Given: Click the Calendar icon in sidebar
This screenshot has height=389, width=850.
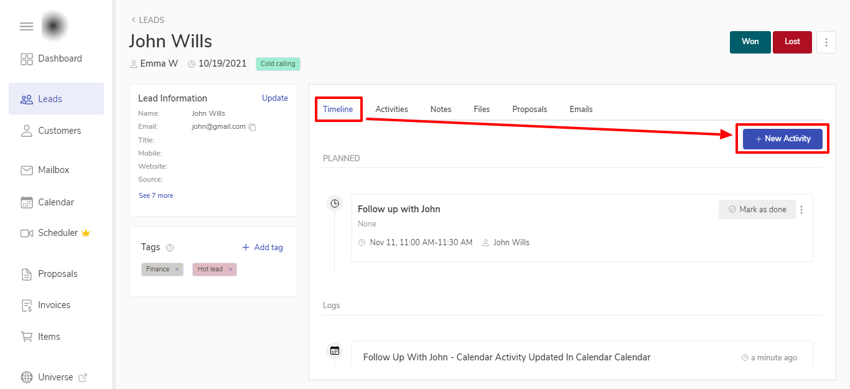Looking at the screenshot, I should coord(27,202).
